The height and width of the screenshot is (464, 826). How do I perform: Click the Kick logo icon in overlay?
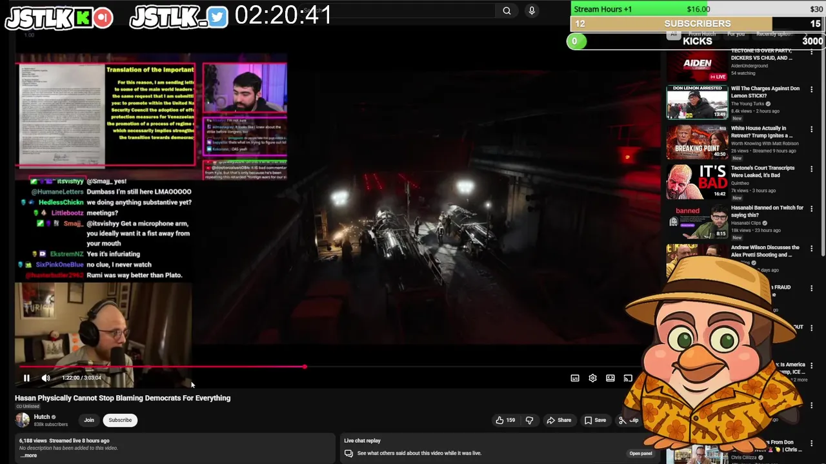coord(83,18)
